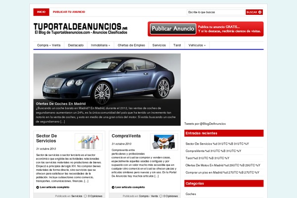Screen dimensions: 297x198
Task: Open the Compra – Venta menu item
Action: 49,45
